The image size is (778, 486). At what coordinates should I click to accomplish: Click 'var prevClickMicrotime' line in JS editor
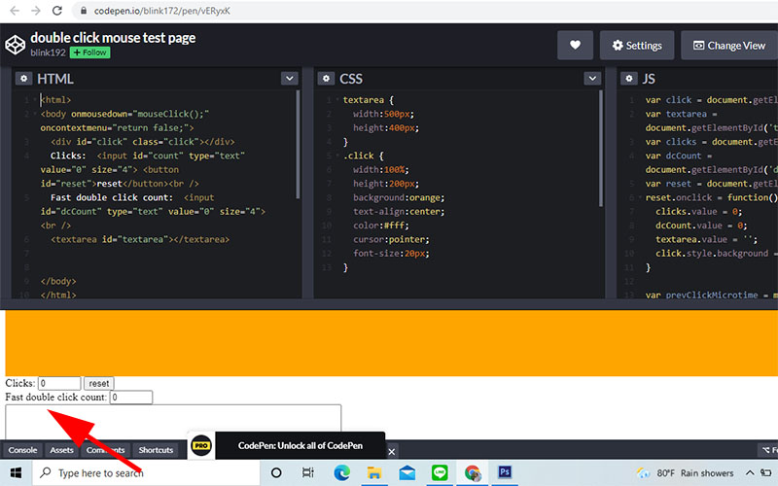(712, 295)
